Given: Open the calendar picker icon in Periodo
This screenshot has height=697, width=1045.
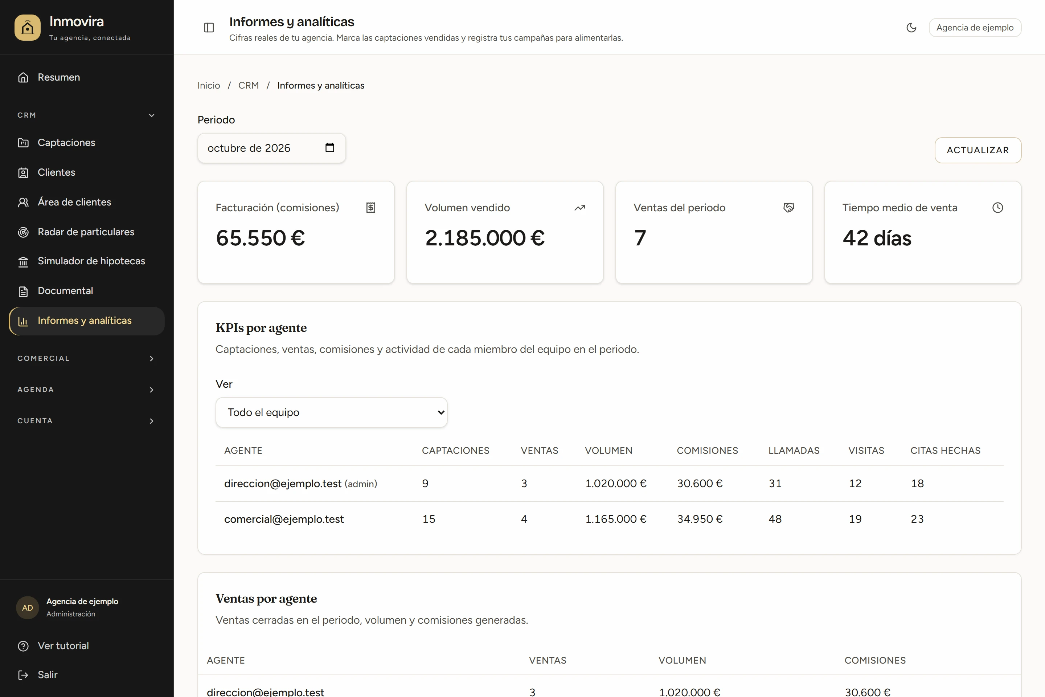Looking at the screenshot, I should 330,148.
